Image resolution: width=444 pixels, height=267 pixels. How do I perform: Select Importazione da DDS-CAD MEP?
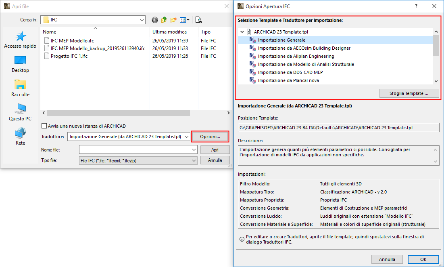[290, 72]
